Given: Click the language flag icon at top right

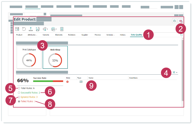Looking at the screenshot, I should (180, 21).
